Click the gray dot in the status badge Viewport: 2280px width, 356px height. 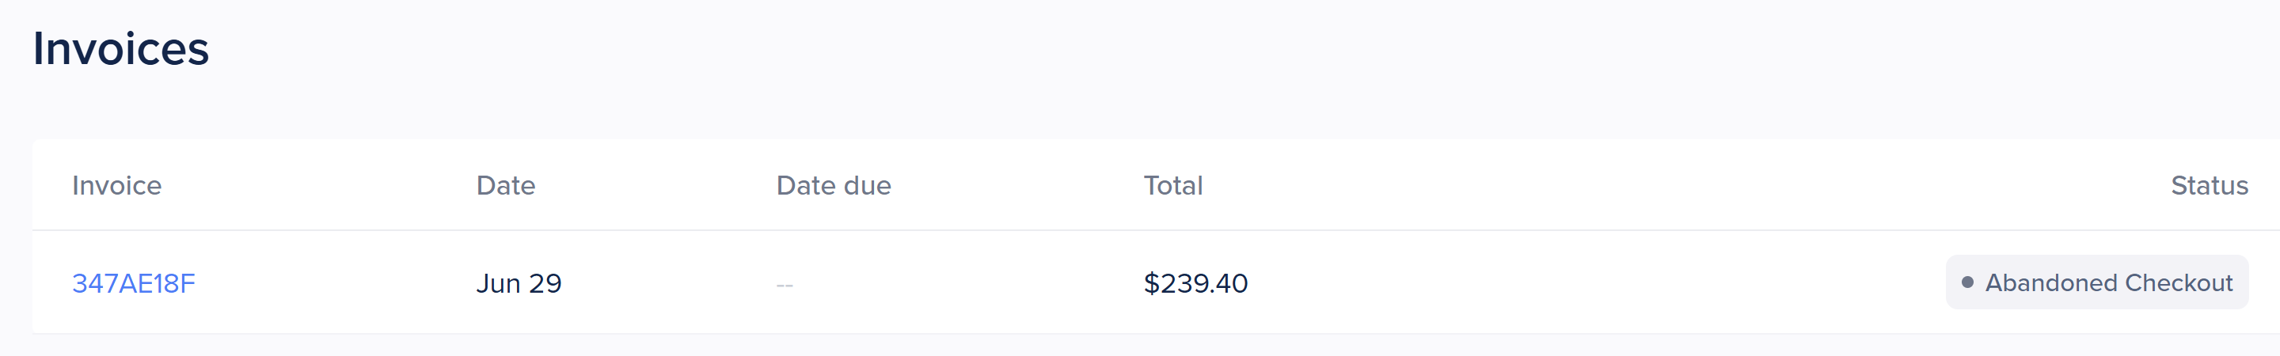tap(1966, 282)
